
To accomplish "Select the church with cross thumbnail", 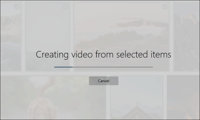I will point(137,98).
